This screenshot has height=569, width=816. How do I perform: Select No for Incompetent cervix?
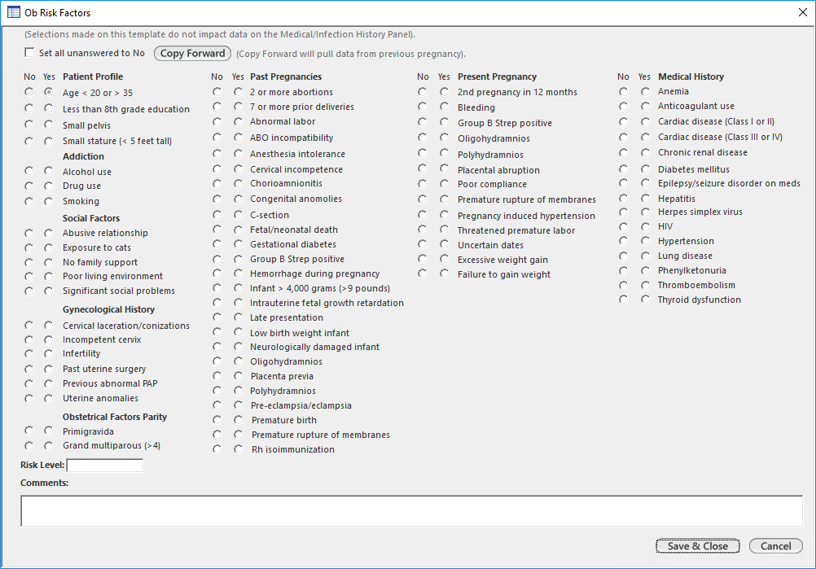coord(29,339)
